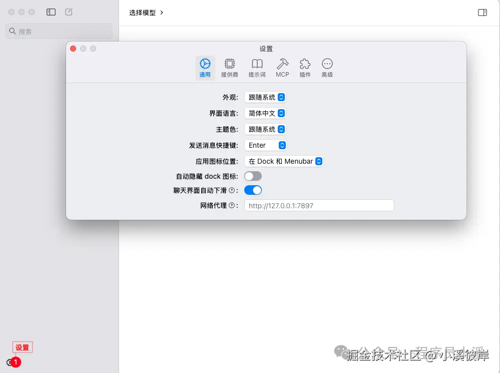The height and width of the screenshot is (373, 500).
Task: Enable 自动隐藏 dock 图标 toggle
Action: tap(253, 176)
